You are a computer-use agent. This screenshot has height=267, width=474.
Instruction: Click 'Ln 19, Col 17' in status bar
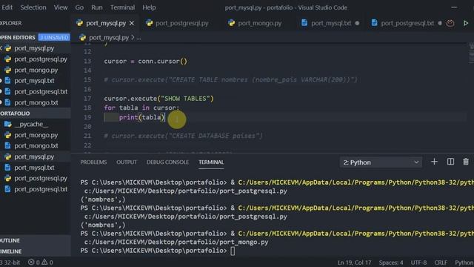(354, 263)
